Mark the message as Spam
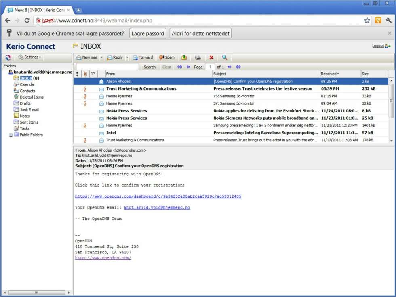 pyautogui.click(x=166, y=57)
